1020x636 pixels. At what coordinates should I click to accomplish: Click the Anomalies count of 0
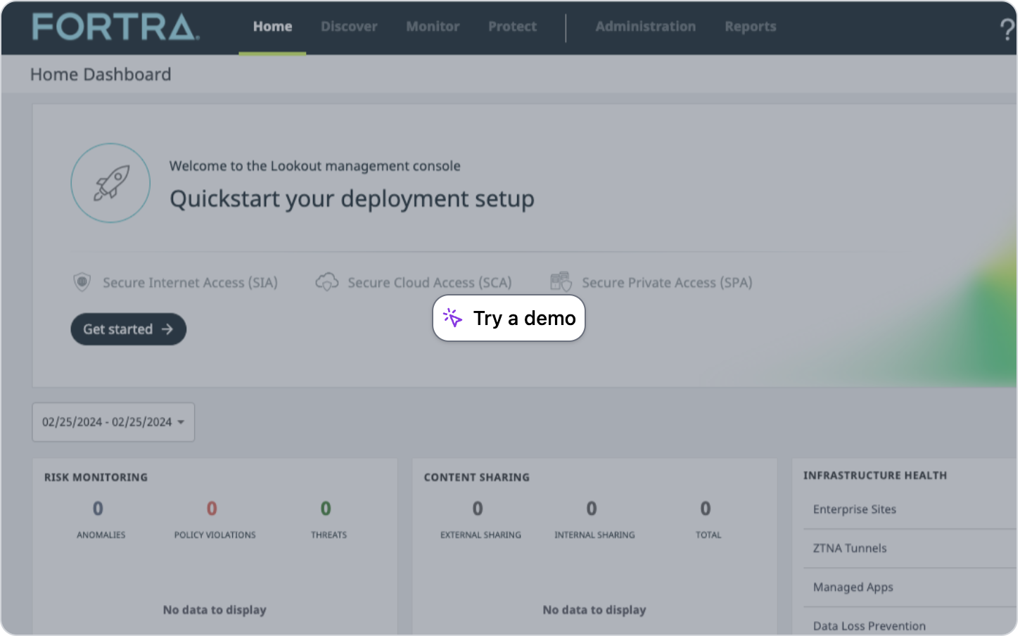click(98, 509)
